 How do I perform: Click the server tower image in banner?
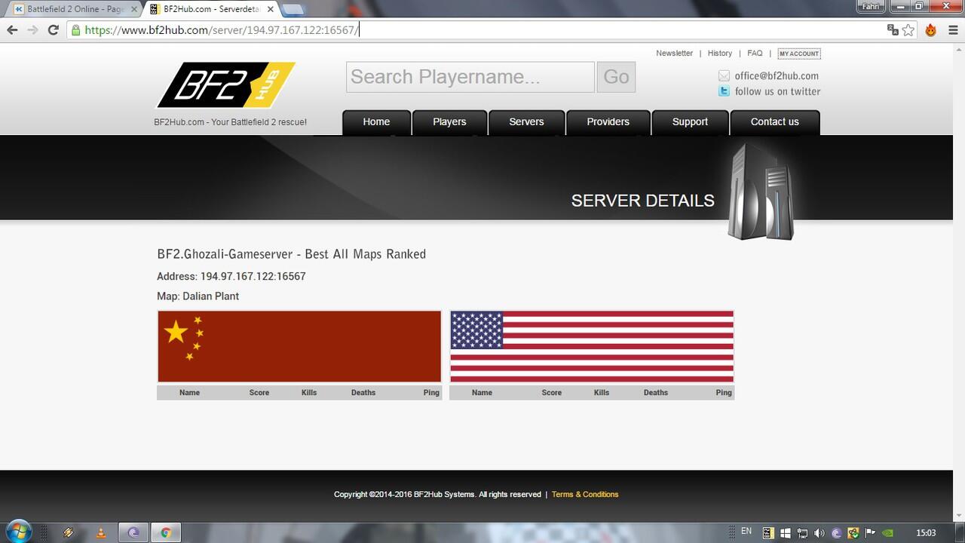tap(761, 192)
